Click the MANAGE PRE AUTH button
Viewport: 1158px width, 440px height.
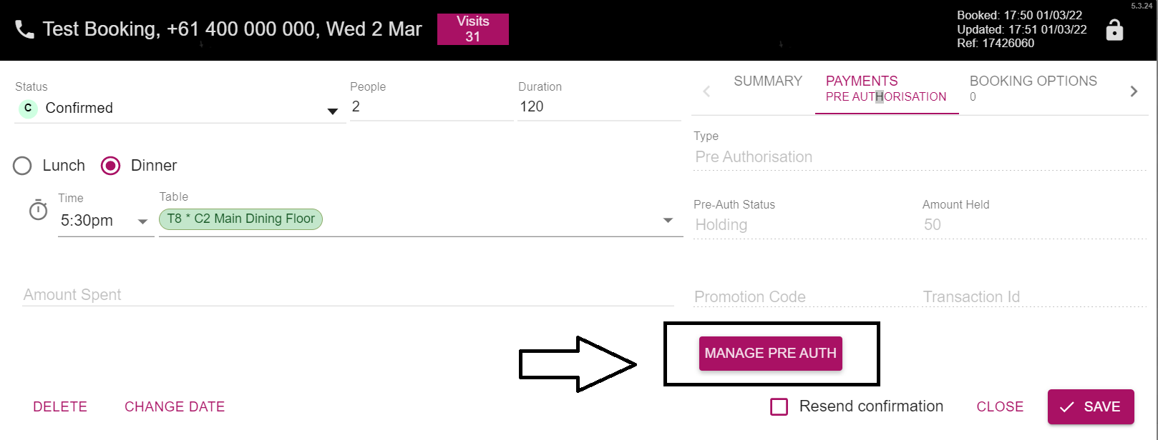[x=770, y=353]
